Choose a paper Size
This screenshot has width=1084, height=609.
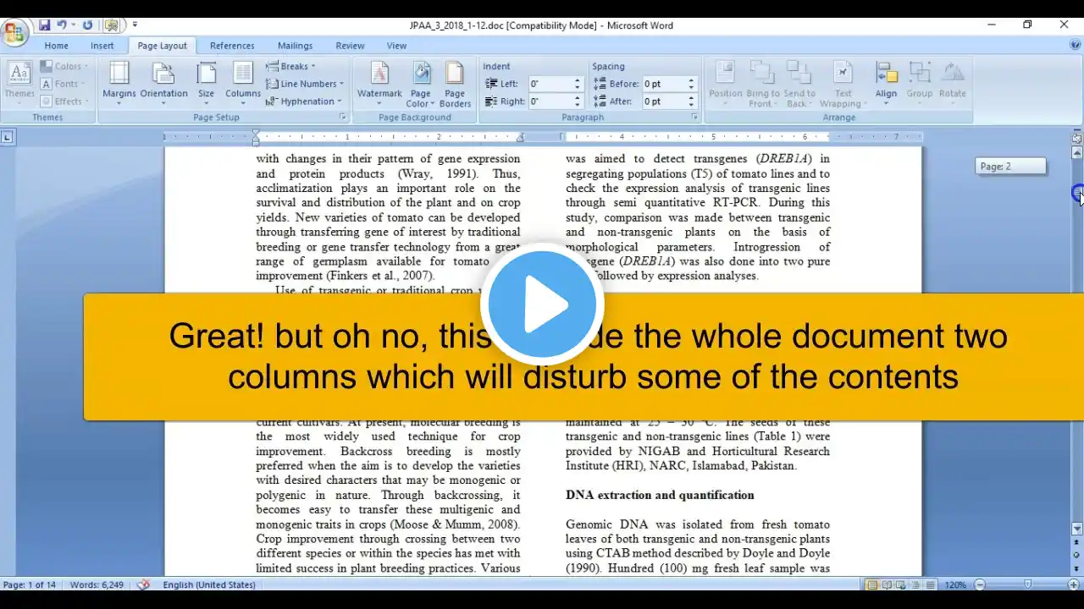click(x=206, y=84)
